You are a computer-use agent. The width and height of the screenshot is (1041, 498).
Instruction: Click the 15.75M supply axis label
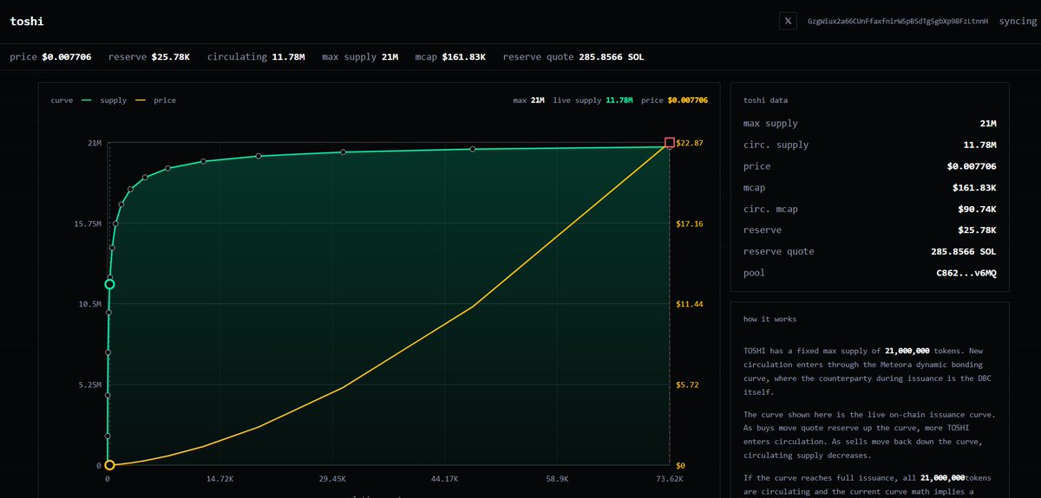(x=88, y=223)
